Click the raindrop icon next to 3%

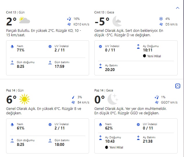(73, 97)
